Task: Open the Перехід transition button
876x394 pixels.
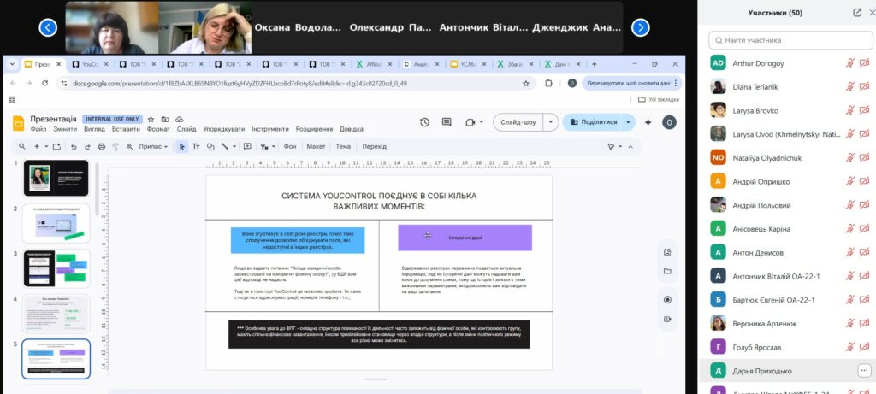Action: (374, 146)
